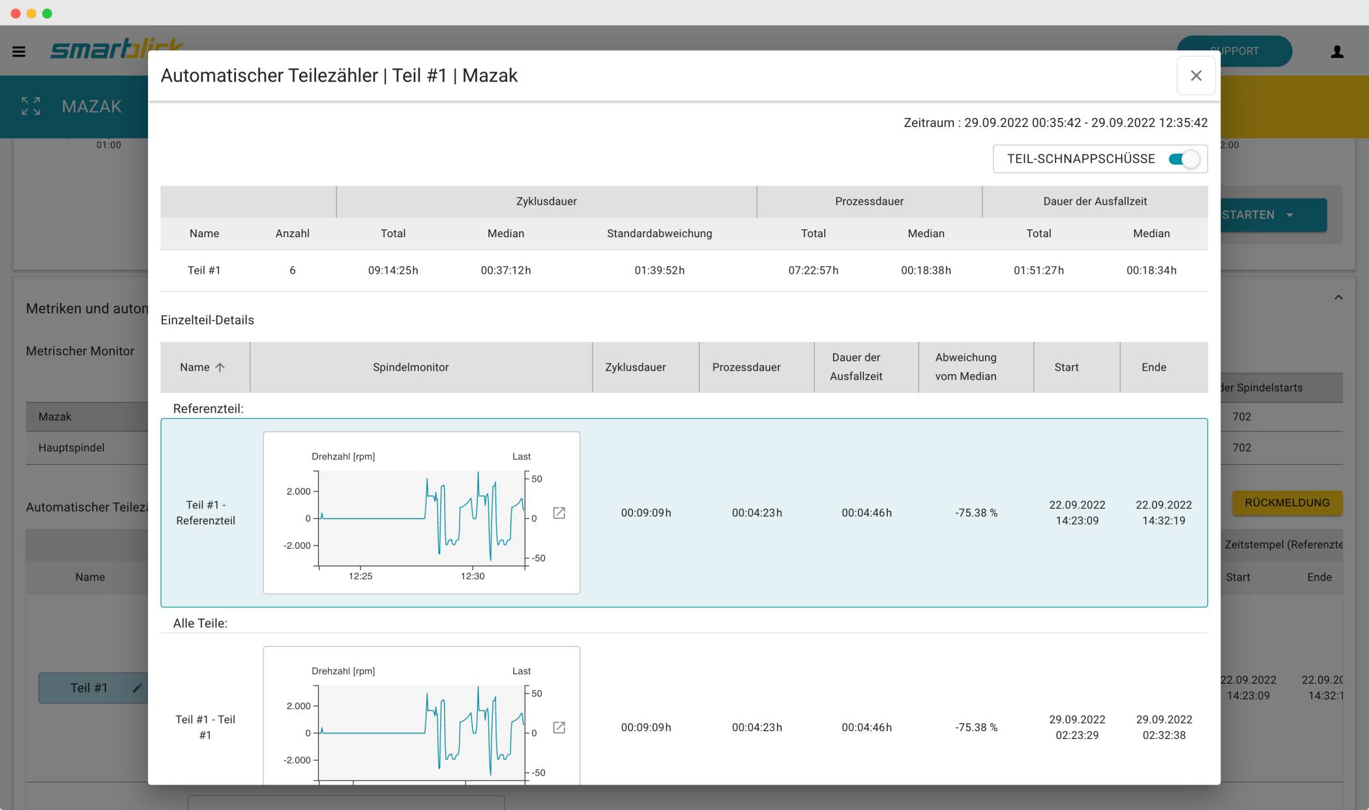Click the Standardabweichung column header
Image resolution: width=1369 pixels, height=810 pixels.
tap(660, 233)
